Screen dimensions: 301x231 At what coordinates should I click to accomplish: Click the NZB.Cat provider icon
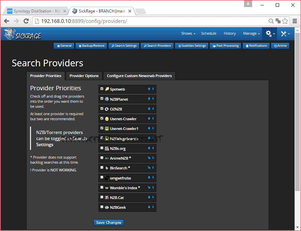coord(107,198)
